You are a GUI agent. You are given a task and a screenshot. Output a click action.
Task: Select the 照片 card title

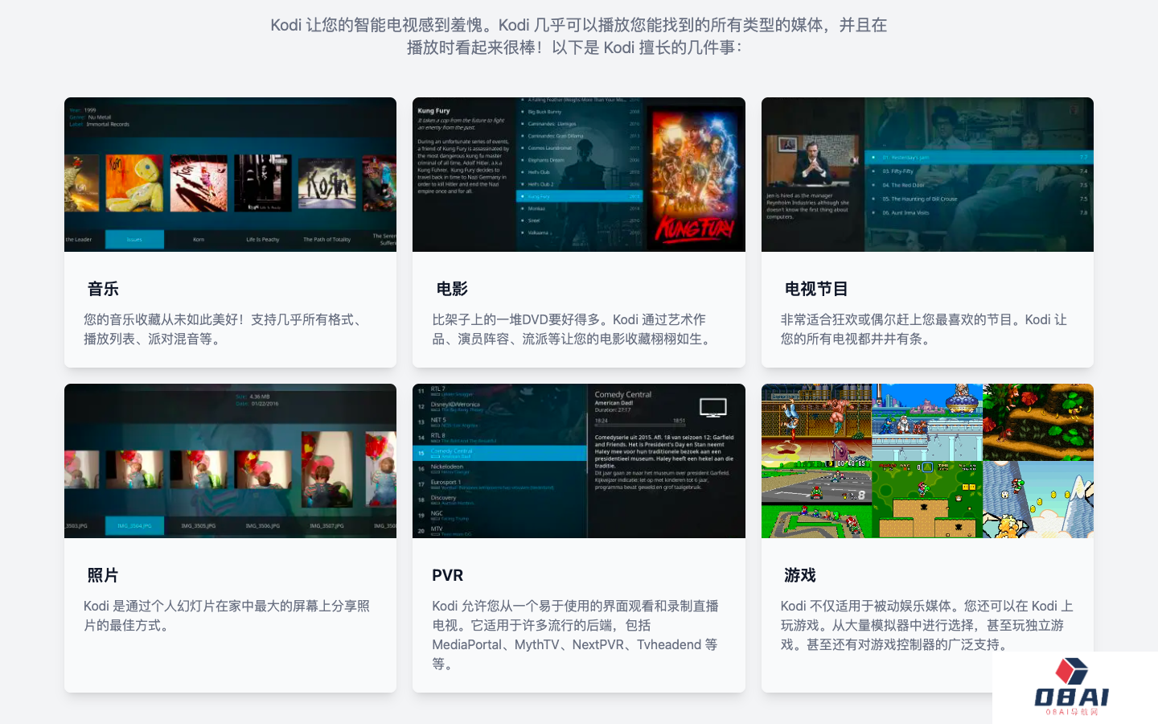click(x=103, y=575)
